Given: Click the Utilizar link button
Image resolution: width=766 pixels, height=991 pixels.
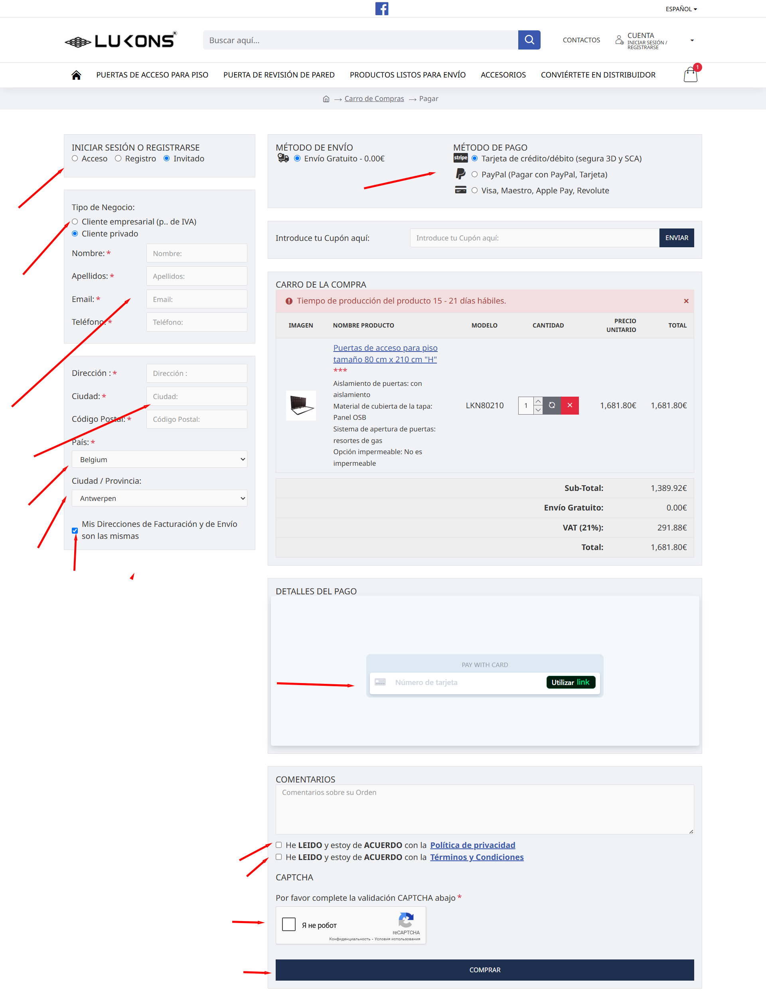Looking at the screenshot, I should click(570, 683).
